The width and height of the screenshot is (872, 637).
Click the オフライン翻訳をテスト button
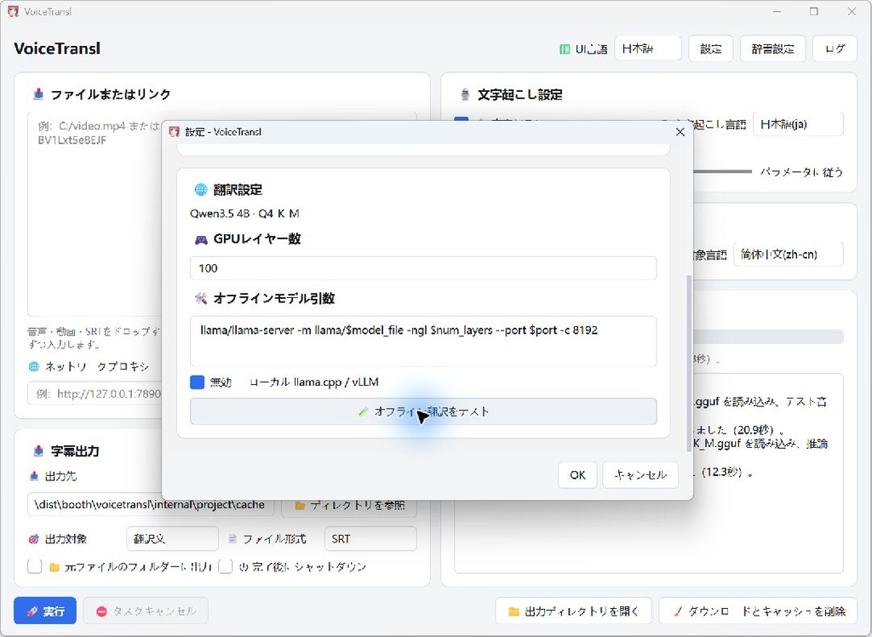(x=423, y=411)
